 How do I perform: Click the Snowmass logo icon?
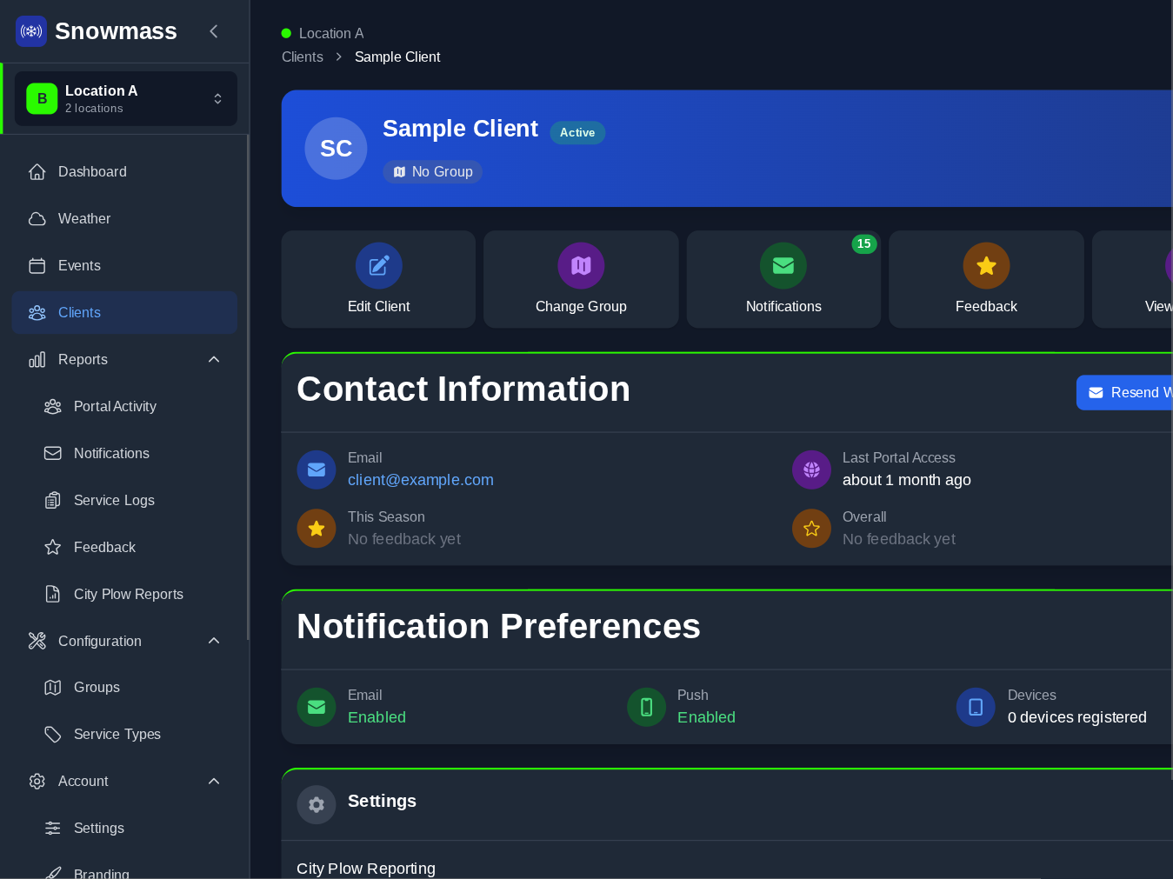click(x=31, y=31)
